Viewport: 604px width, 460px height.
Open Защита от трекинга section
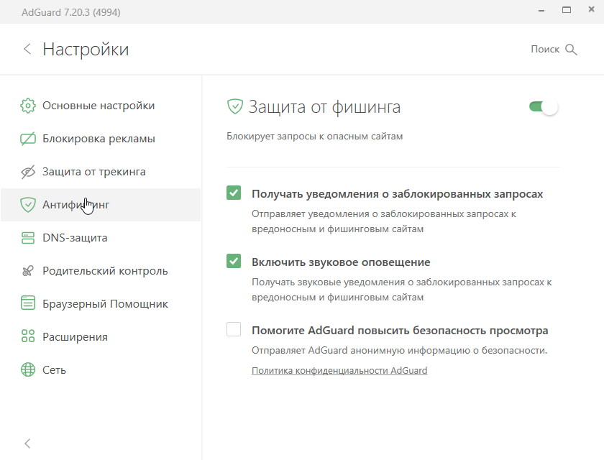pyautogui.click(x=101, y=172)
